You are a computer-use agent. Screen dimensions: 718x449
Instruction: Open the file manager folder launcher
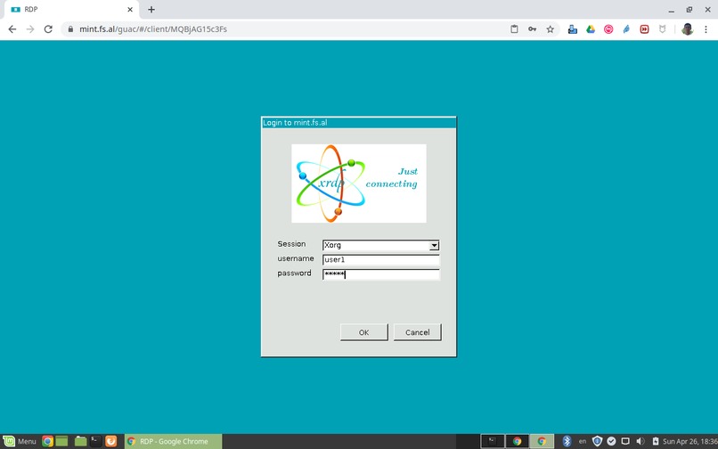pyautogui.click(x=80, y=441)
